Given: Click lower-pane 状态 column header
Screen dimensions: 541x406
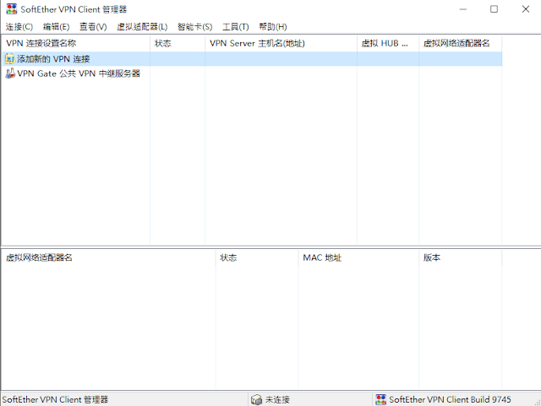Looking at the screenshot, I should pyautogui.click(x=257, y=257).
